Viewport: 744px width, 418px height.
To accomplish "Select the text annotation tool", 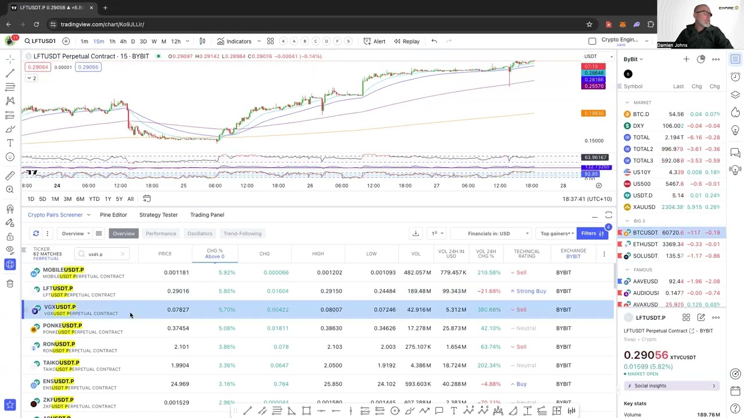I will point(10,143).
